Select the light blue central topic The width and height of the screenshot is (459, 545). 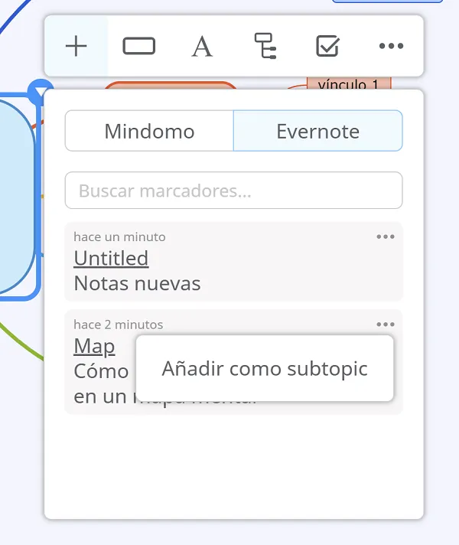pos(17,197)
